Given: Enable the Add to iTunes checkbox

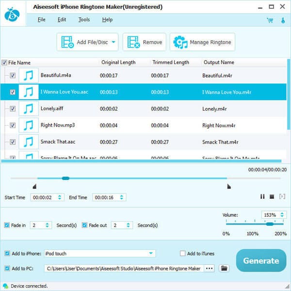Looking at the screenshot, I should (182, 253).
